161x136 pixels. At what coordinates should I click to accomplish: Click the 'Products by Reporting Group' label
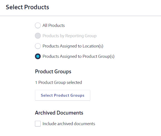(69, 36)
